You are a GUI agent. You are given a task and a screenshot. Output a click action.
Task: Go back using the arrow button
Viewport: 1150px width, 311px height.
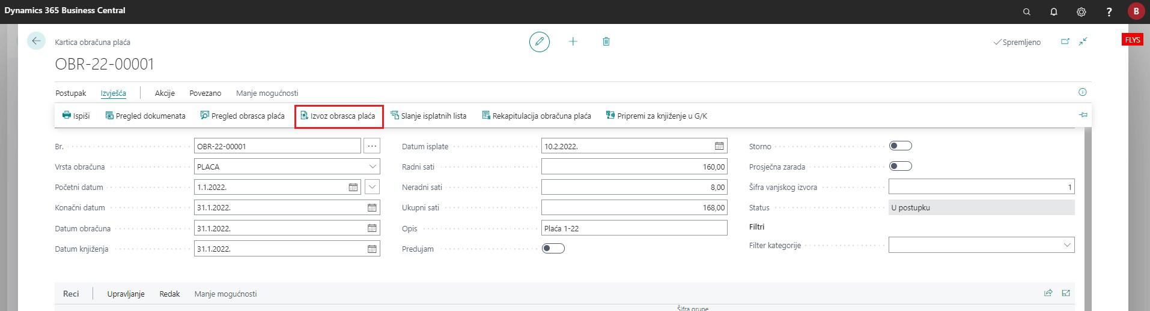tap(36, 41)
